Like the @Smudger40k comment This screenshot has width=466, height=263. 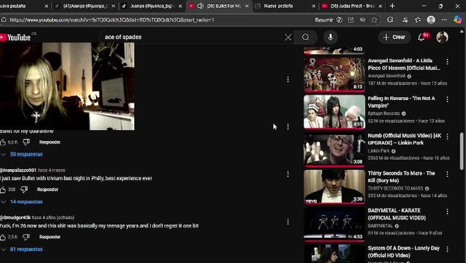pos(3,237)
